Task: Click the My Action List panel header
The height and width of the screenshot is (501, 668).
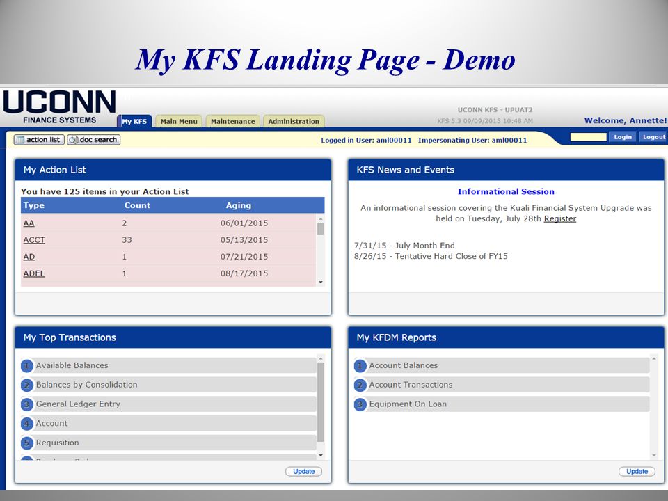Action: coord(173,170)
